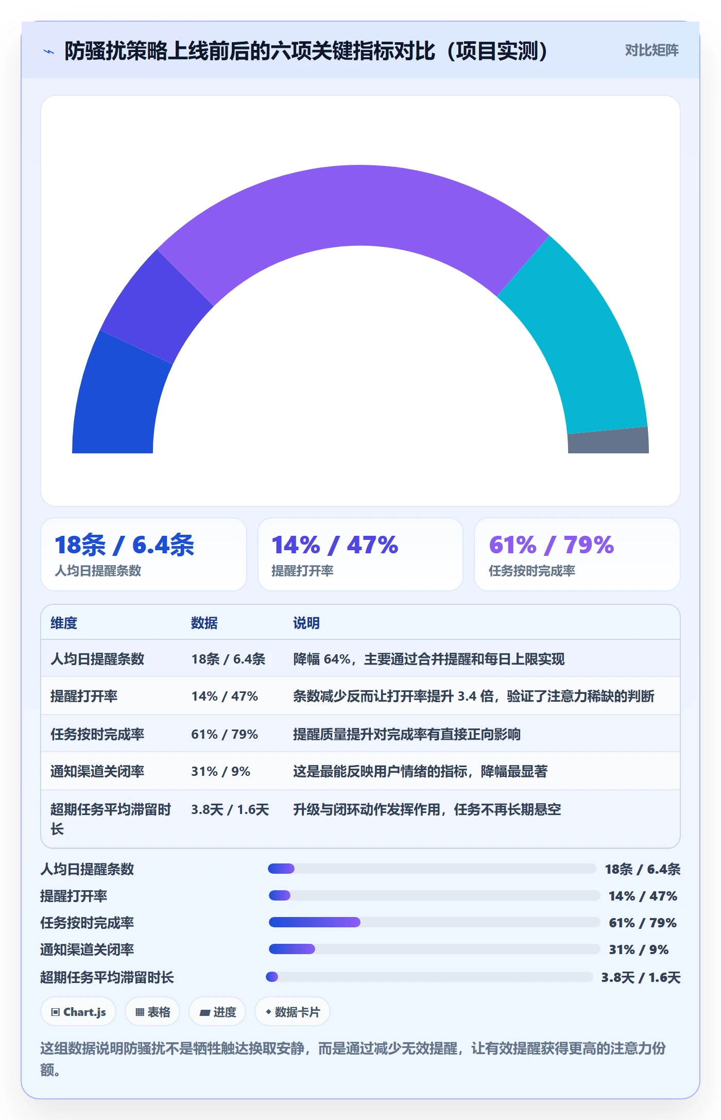Screen dimensions: 721x1120
Task: Click the 说明 column header
Action: tap(306, 623)
